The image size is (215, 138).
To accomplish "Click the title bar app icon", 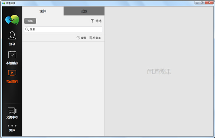I will (x=4, y=3).
